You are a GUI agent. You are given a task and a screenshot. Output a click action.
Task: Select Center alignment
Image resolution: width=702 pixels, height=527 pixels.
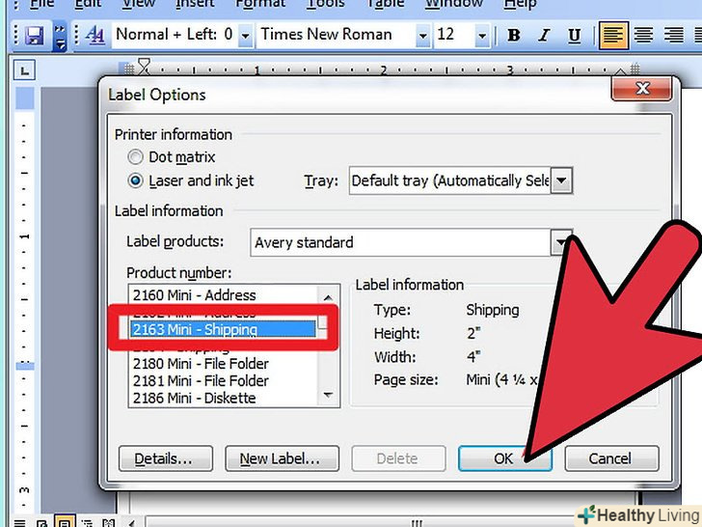click(643, 35)
